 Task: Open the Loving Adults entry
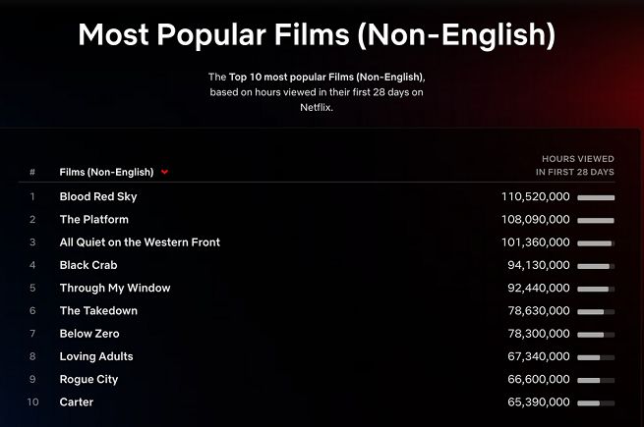96,356
